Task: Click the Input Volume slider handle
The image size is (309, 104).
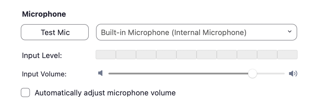Action: coord(253,74)
